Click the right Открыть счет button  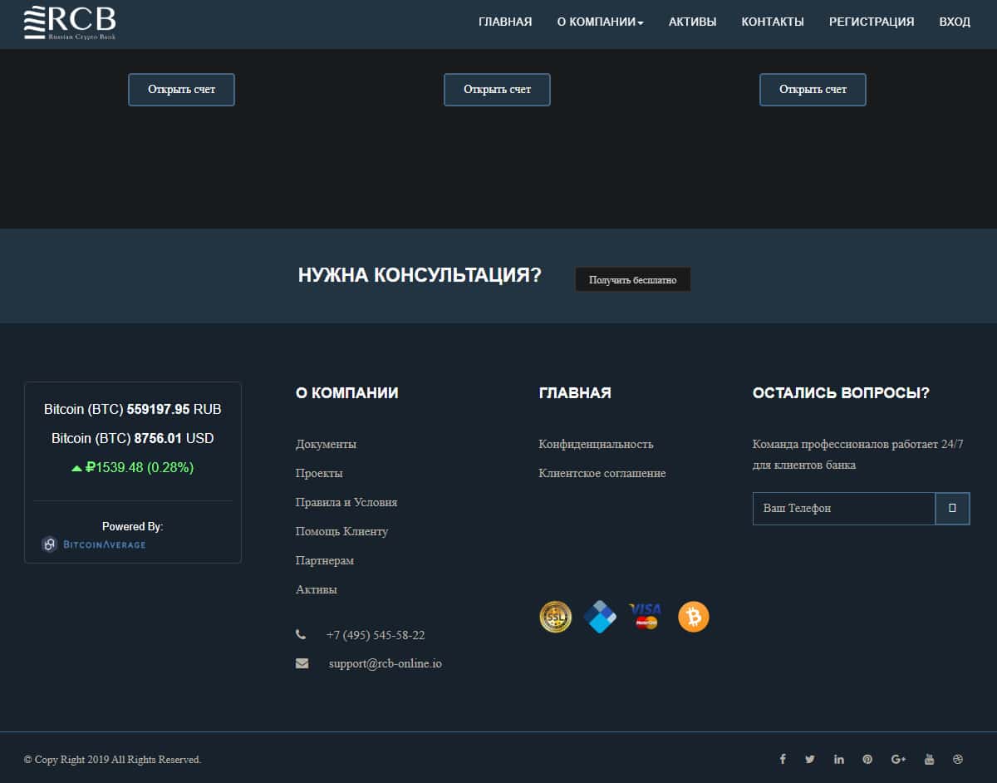pos(813,90)
